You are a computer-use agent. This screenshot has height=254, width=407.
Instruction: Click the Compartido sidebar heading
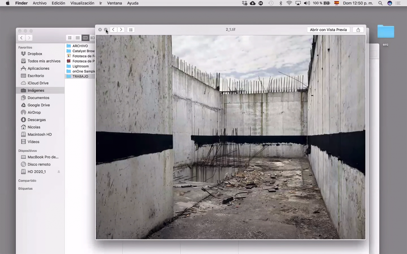coord(27,181)
